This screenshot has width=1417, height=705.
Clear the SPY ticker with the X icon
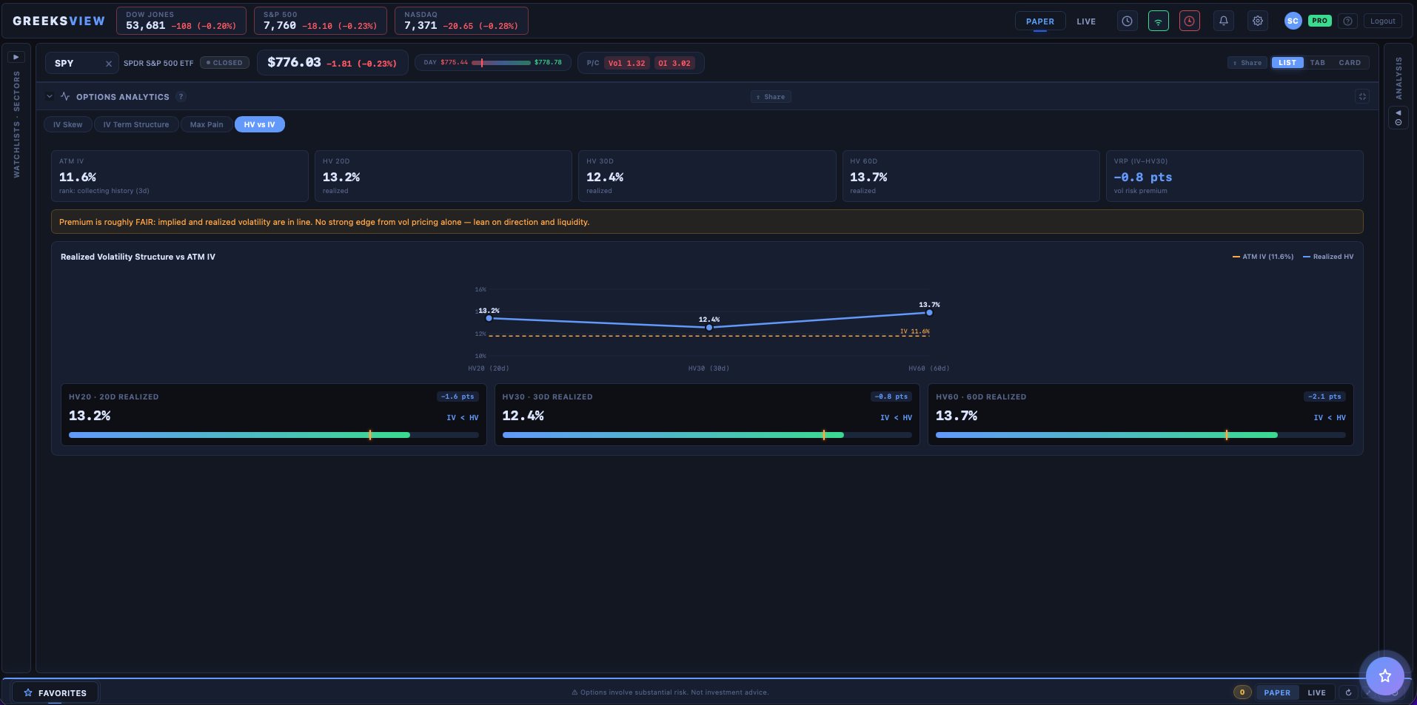pos(109,64)
